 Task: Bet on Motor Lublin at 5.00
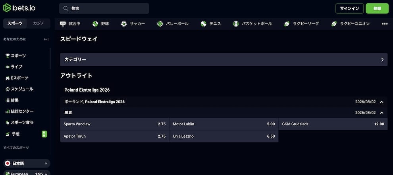coord(224,124)
